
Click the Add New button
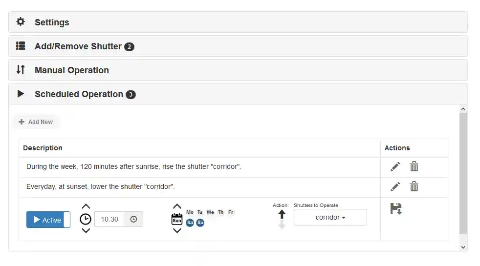click(x=36, y=122)
